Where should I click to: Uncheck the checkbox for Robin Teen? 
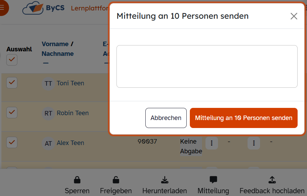pyautogui.click(x=12, y=112)
